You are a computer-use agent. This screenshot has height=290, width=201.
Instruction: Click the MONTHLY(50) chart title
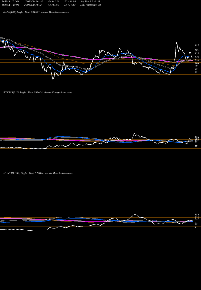click(38, 173)
